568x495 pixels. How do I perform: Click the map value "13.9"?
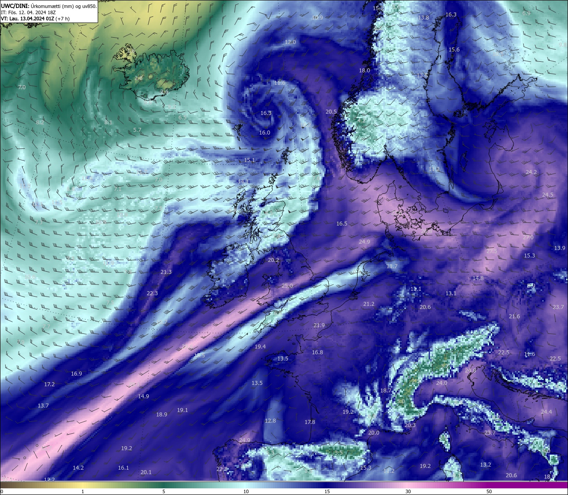tap(560, 248)
